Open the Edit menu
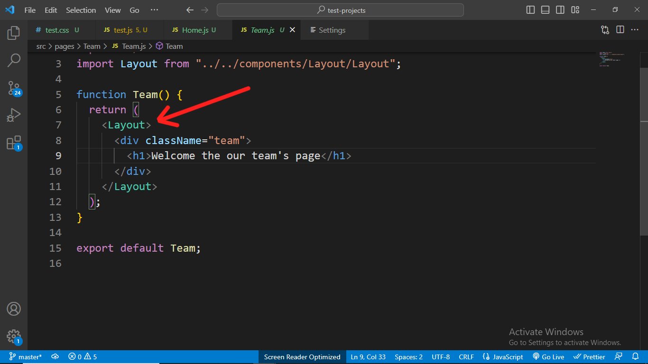 point(51,10)
